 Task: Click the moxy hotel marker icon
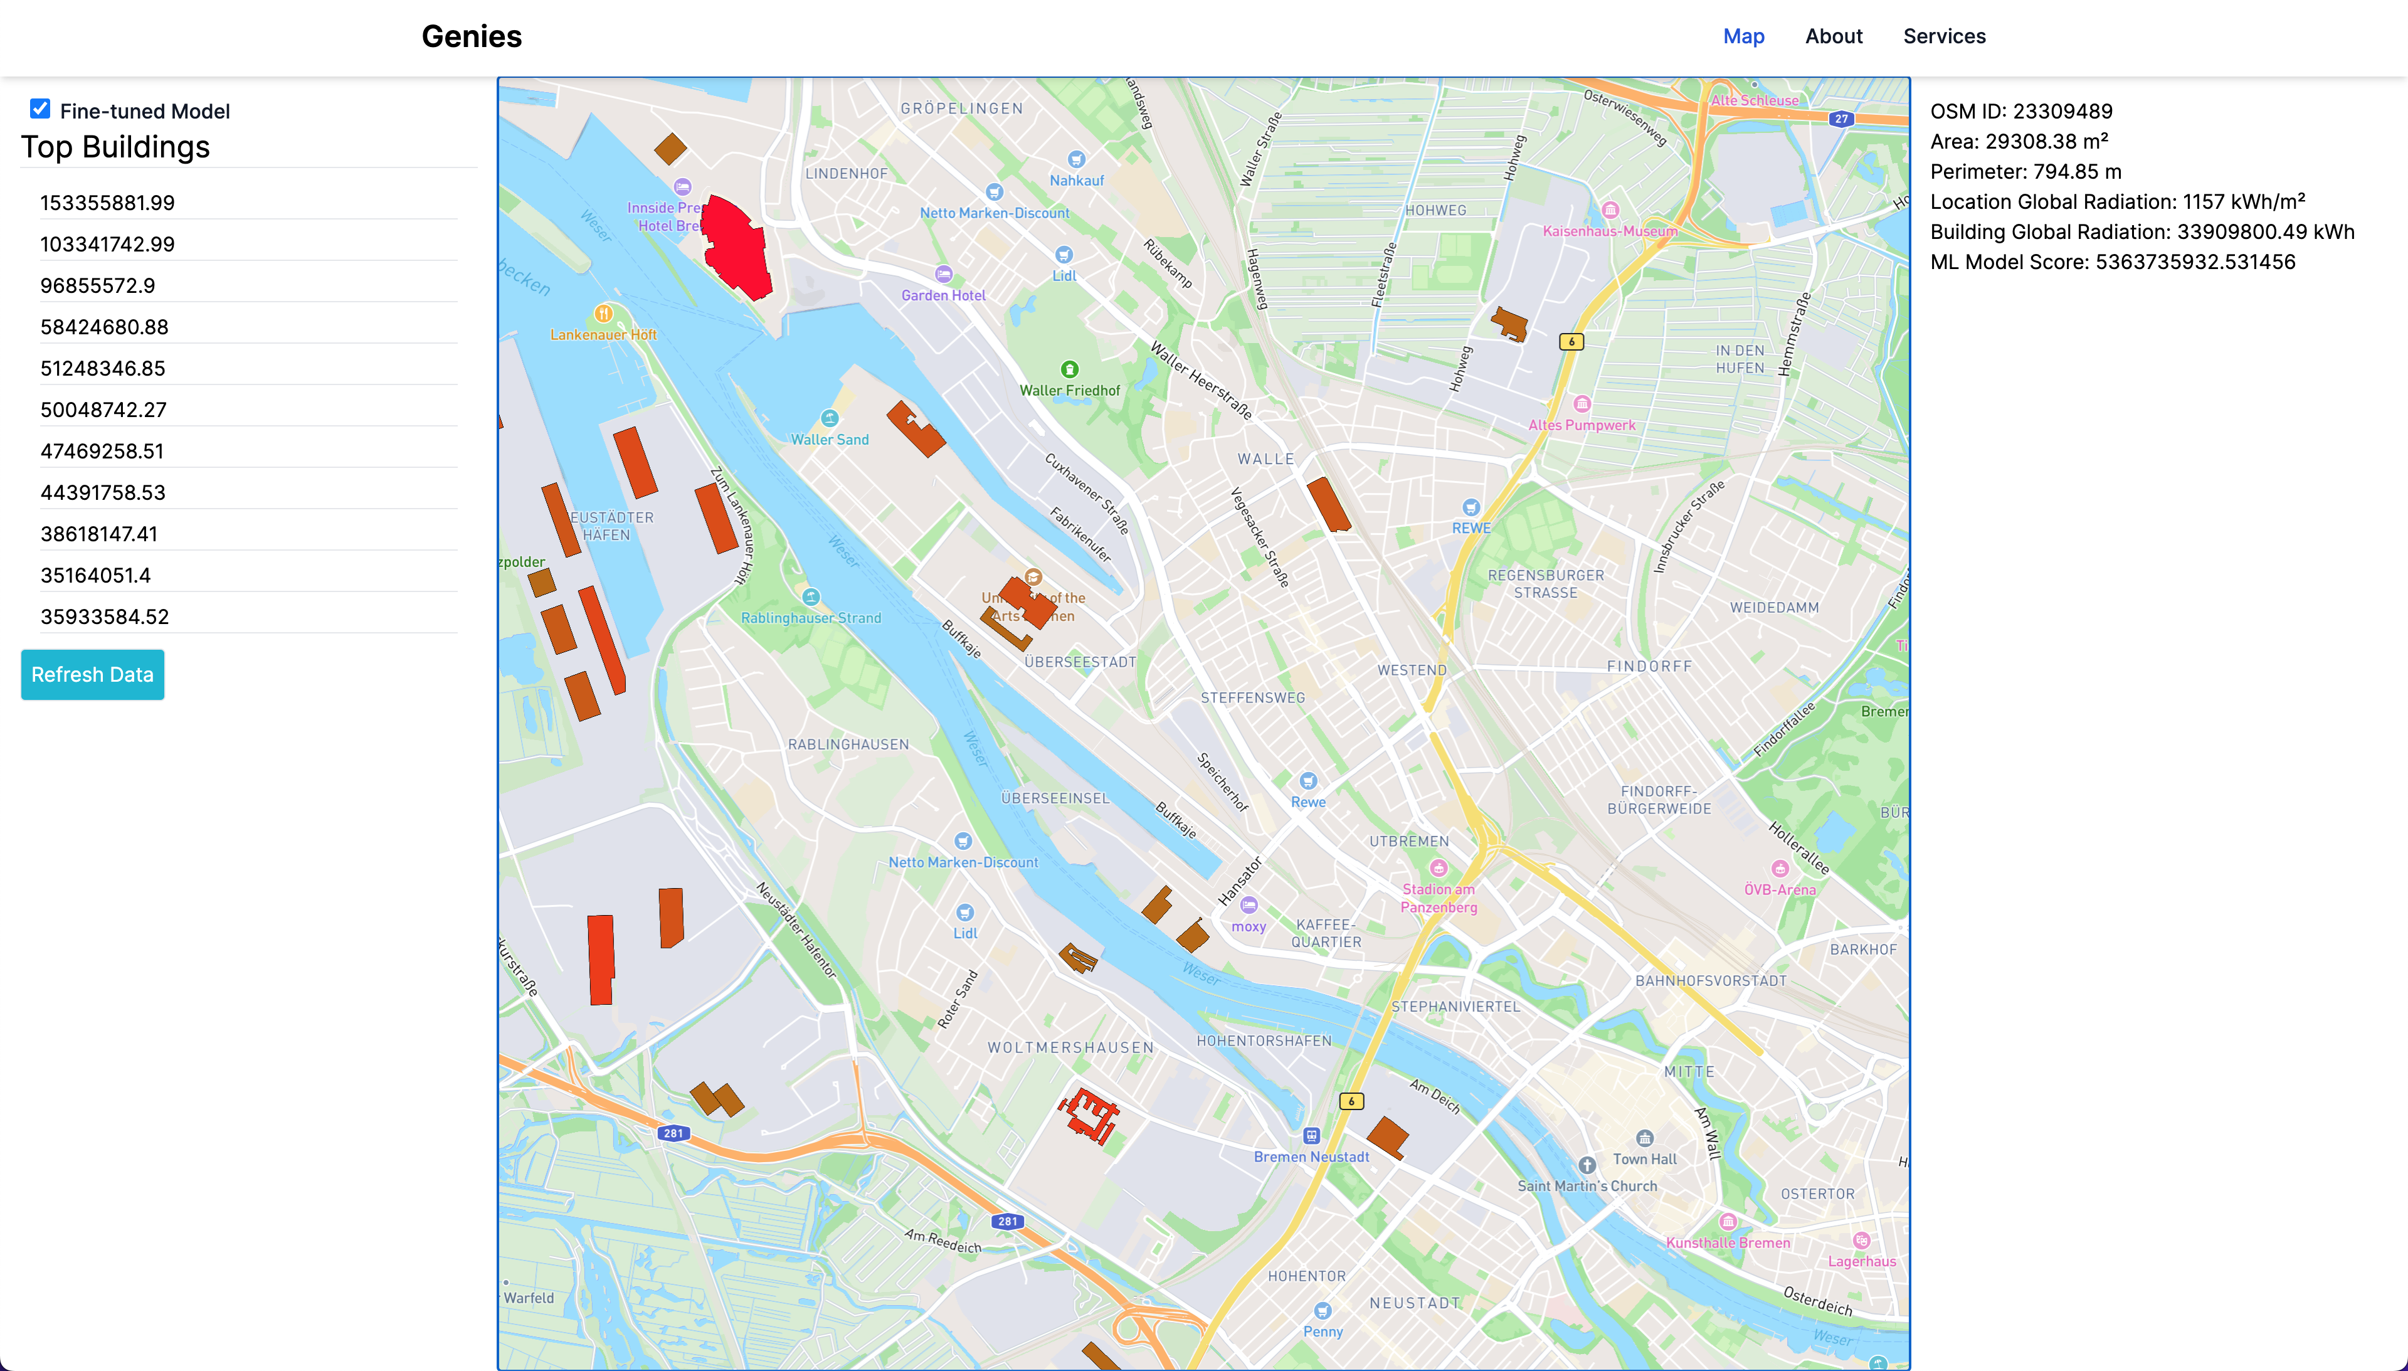click(x=1249, y=906)
